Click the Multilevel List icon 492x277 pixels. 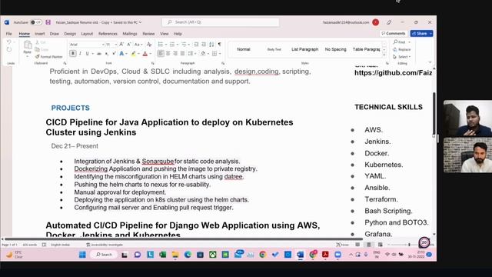184,45
